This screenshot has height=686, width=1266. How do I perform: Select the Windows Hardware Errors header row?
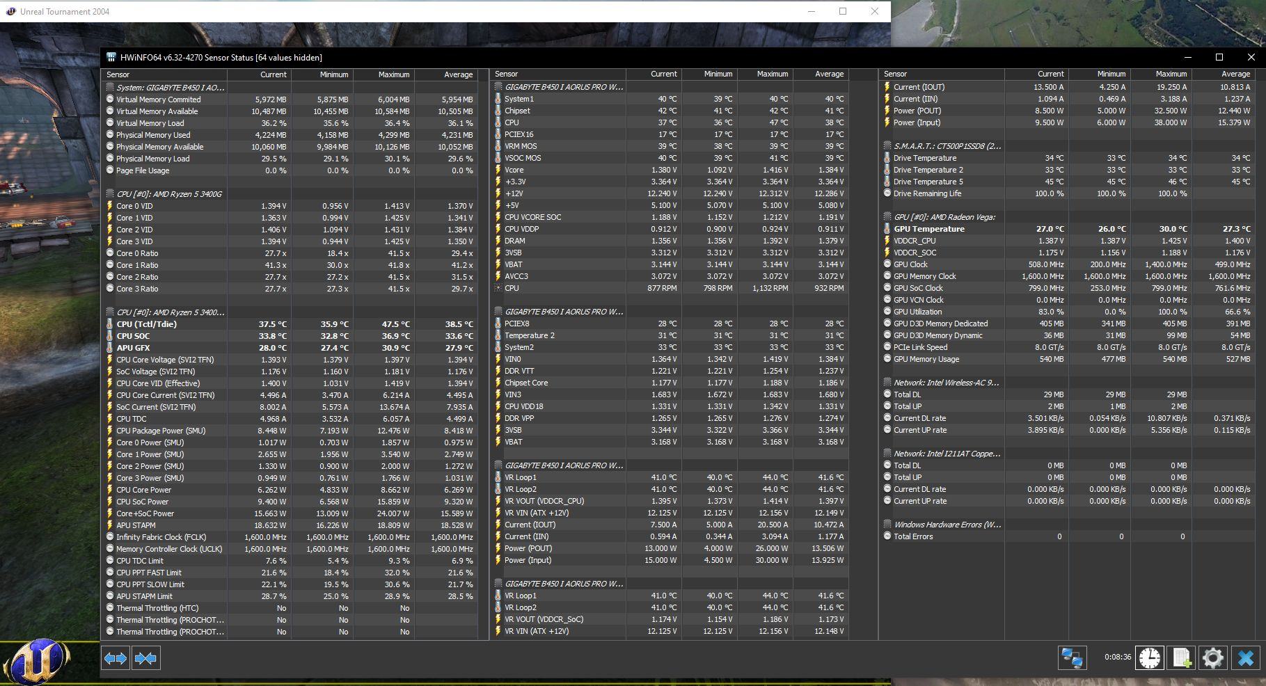1067,525
